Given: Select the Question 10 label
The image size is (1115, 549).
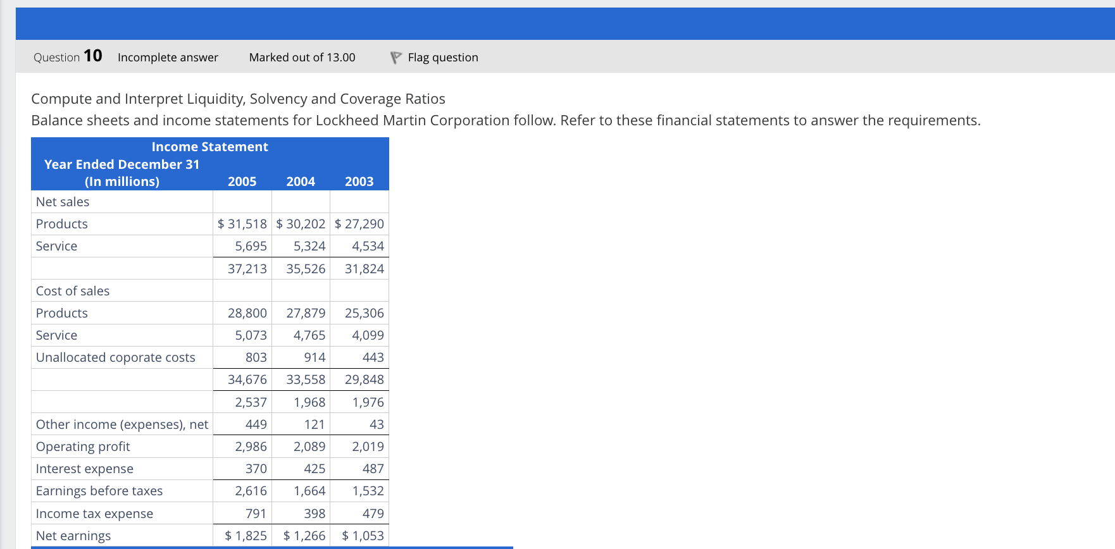Looking at the screenshot, I should [68, 56].
